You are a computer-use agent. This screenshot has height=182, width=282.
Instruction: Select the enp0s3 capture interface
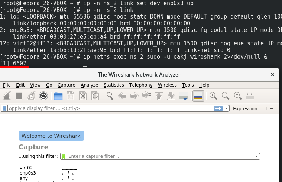tap(28, 173)
